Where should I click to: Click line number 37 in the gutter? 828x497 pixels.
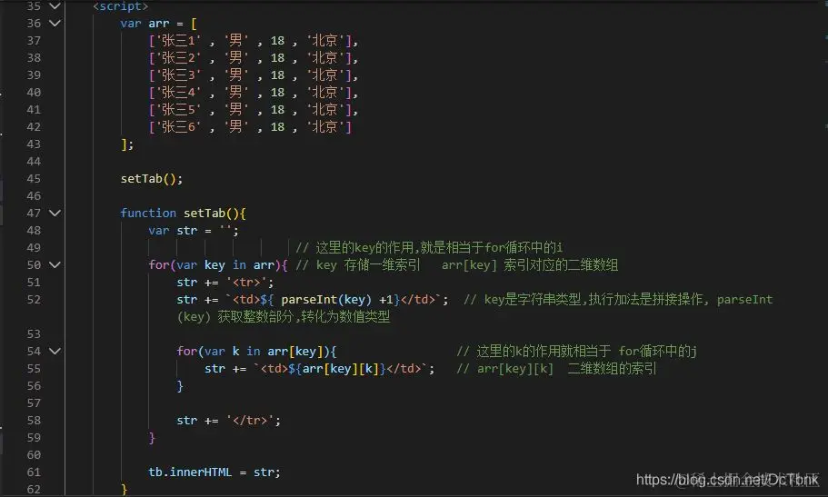point(34,41)
